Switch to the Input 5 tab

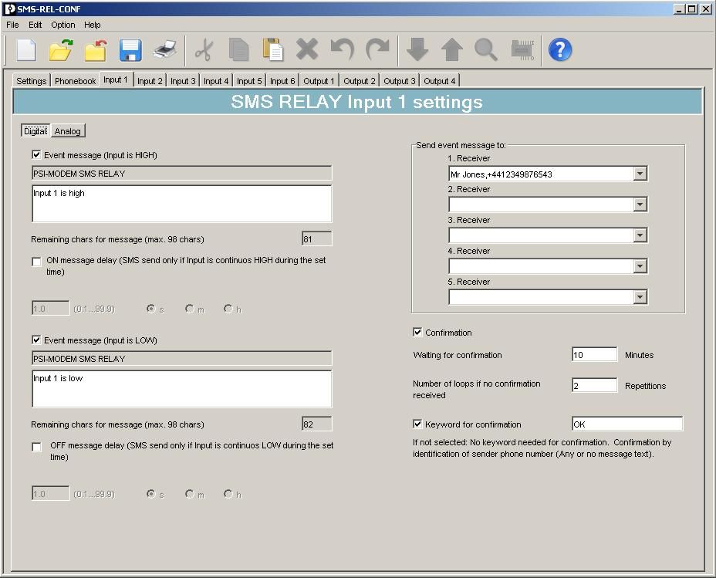point(249,81)
